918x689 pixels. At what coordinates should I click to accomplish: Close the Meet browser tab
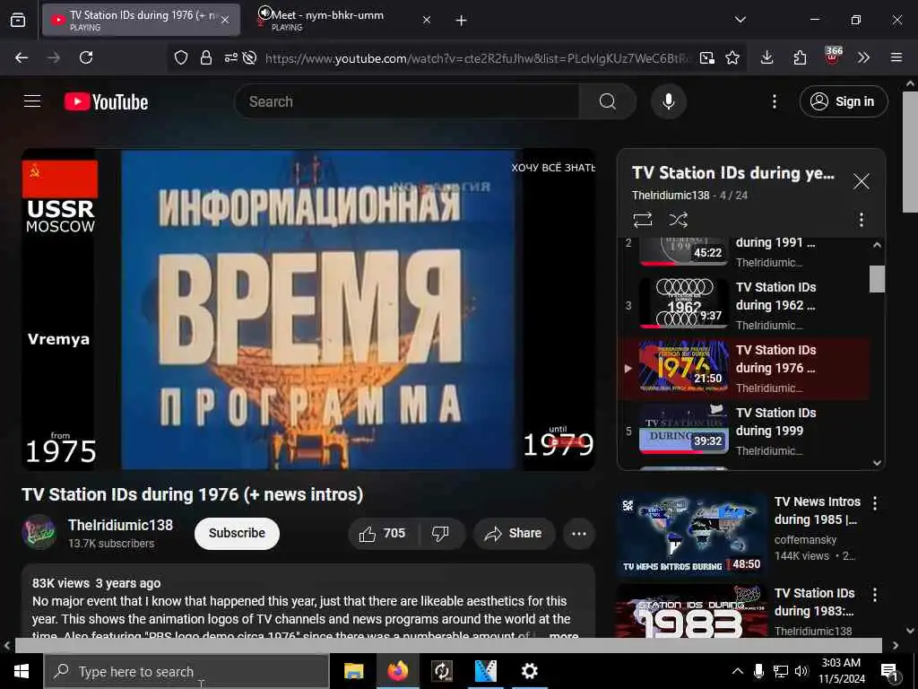[x=426, y=20]
